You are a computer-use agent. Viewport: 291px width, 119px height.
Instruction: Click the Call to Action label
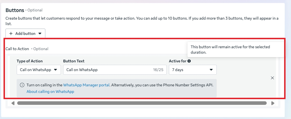click(x=17, y=49)
